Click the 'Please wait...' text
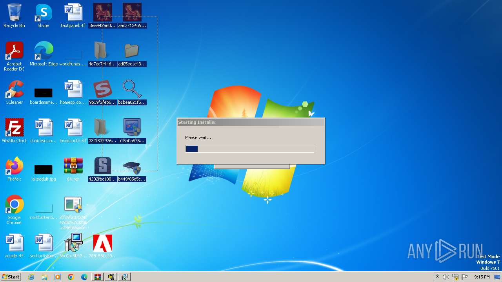 198,137
